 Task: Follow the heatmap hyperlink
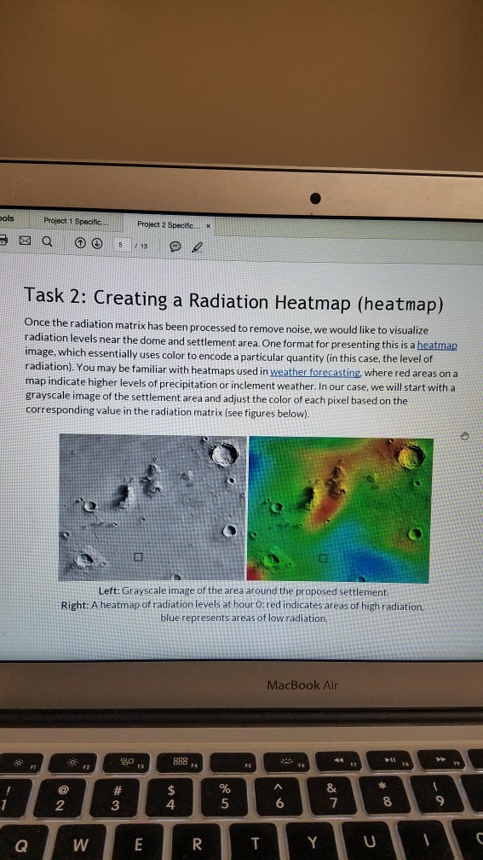[x=437, y=345]
